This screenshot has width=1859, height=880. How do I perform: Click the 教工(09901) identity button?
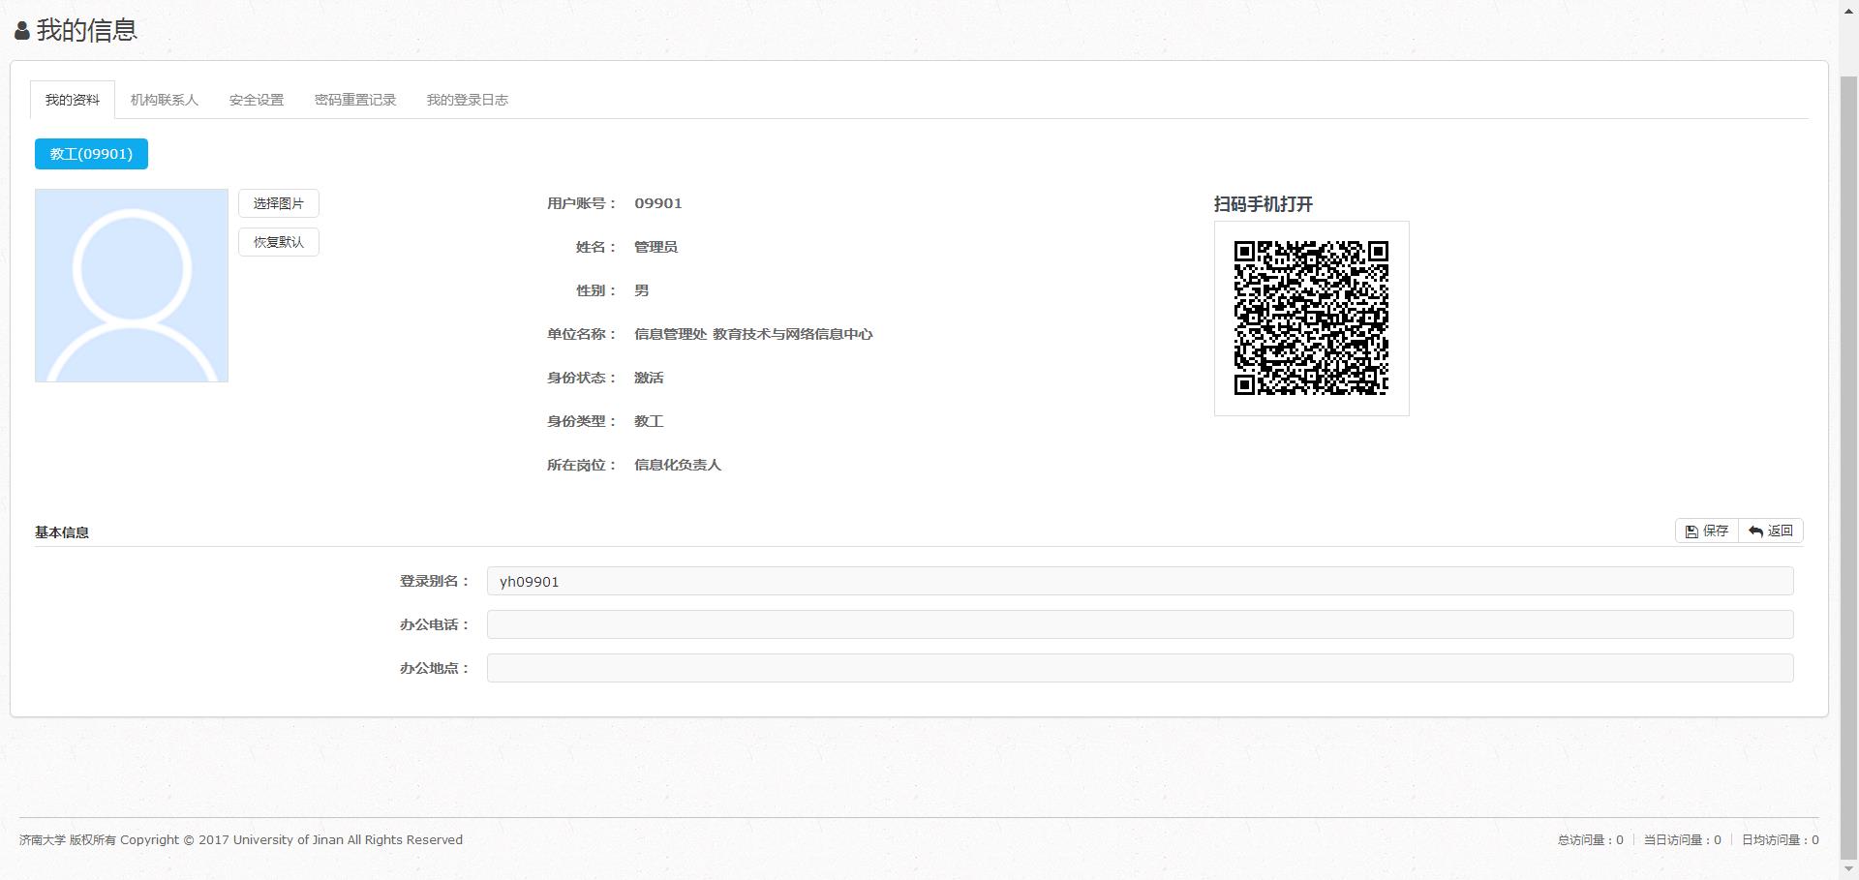tap(91, 154)
